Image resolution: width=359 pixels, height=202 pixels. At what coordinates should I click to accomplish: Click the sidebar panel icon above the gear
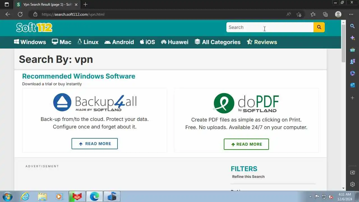click(x=353, y=173)
